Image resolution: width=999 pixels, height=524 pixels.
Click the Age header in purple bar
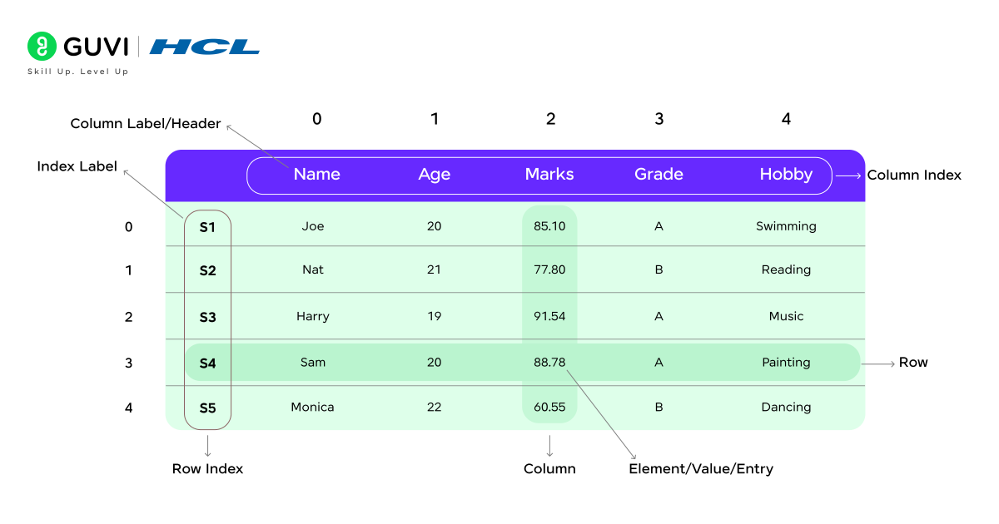tap(435, 175)
